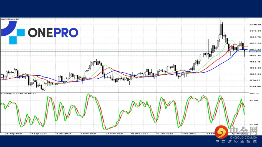
Task: Click the current price label 1915.51
Action: click(255, 51)
